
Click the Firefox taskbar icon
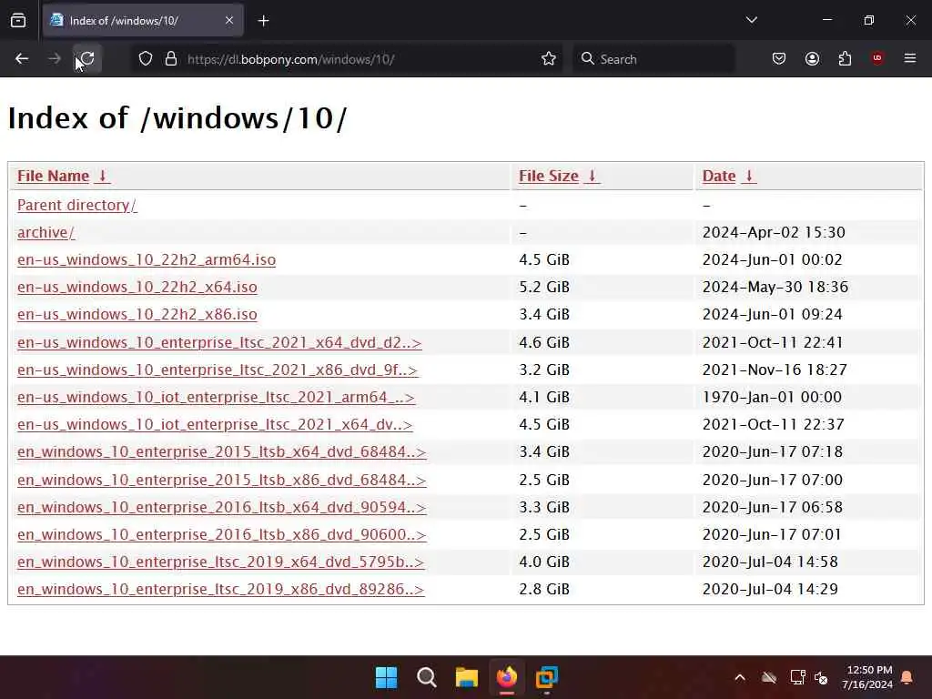506,677
